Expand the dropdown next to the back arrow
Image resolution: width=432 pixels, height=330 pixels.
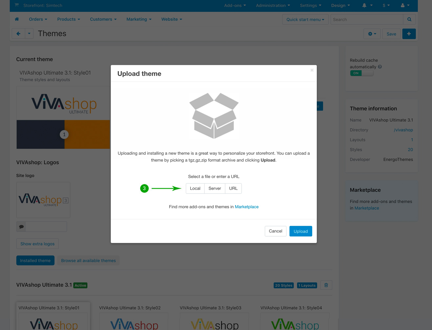tap(29, 33)
